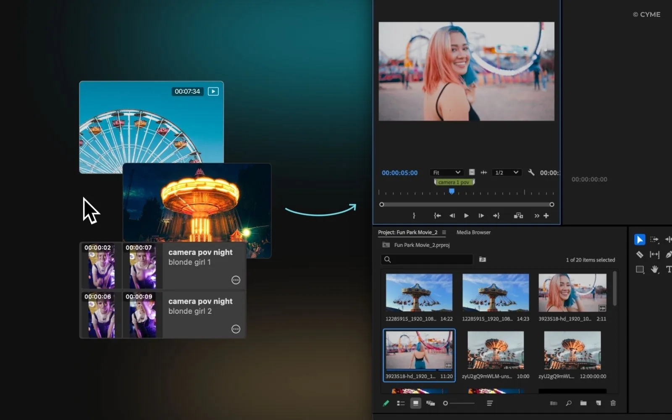
Task: Select the zyU2gQ9mWLM-uns clip 10:00
Action: 496,355
